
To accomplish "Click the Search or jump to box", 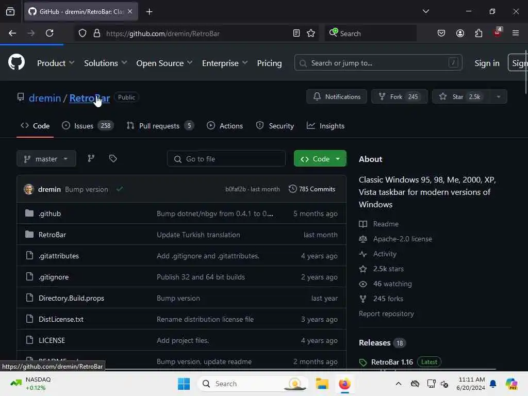I will click(x=378, y=62).
